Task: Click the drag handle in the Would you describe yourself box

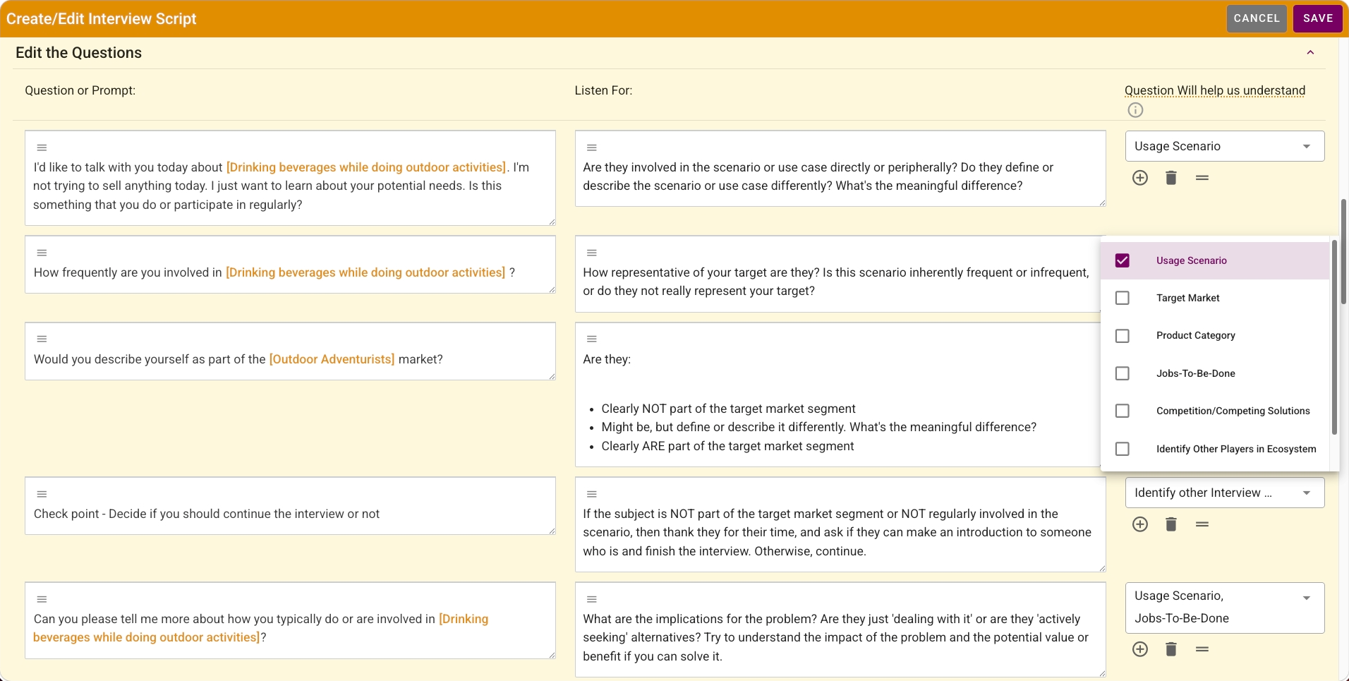Action: point(42,339)
